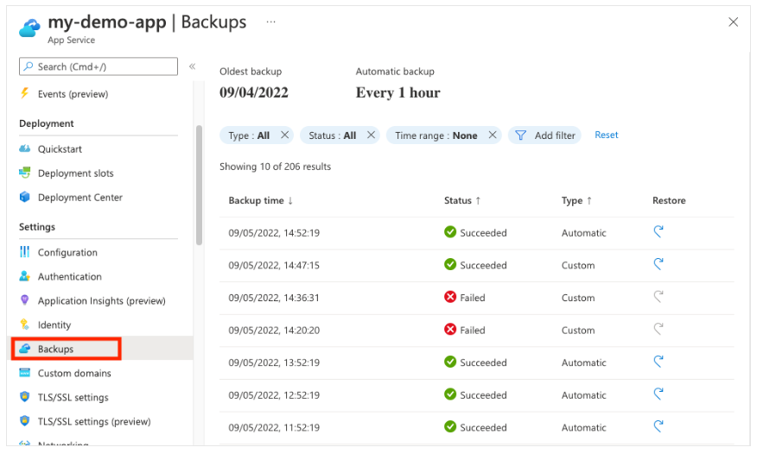Click the Custom domains icon

point(24,372)
